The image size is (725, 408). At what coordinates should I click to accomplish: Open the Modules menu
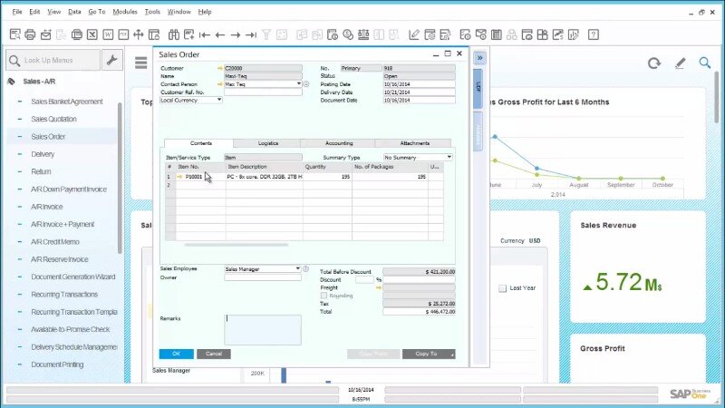click(x=125, y=12)
